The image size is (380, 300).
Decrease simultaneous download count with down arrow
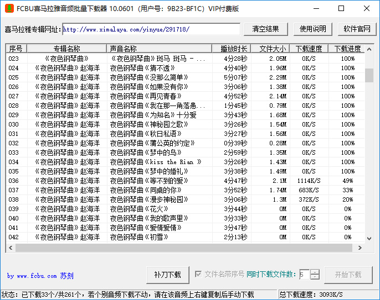(x=315, y=277)
